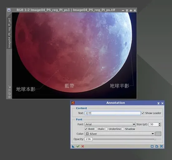This screenshot has height=160, width=172.
Task: Click the 藍帶 annotation label on the image
Action: (69, 86)
